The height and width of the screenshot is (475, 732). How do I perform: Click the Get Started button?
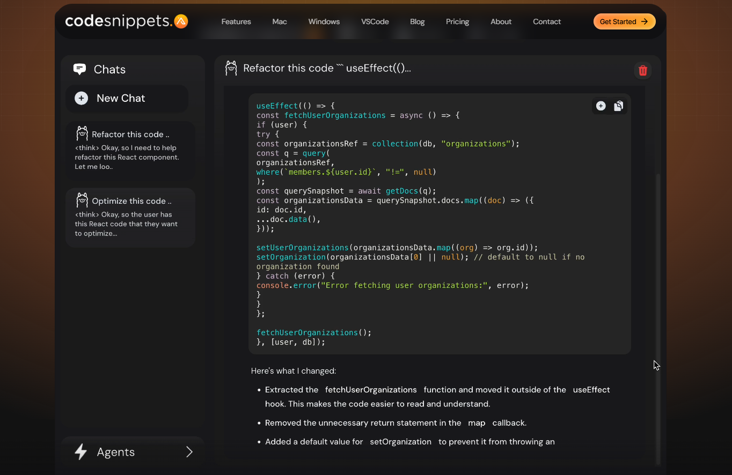(625, 21)
